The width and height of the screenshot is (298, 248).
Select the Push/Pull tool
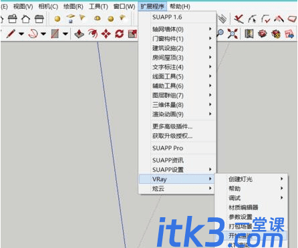(x=79, y=34)
